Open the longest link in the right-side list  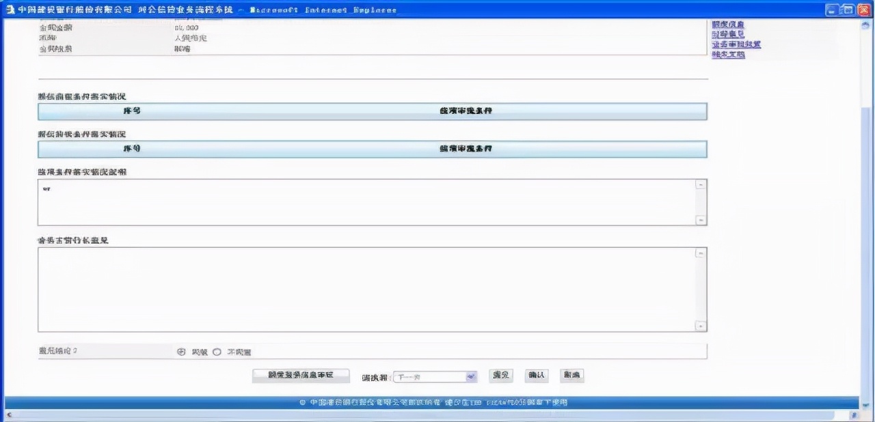(x=736, y=44)
